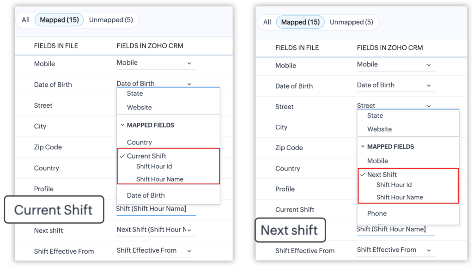Toggle off the Next Shift selection

(382, 175)
